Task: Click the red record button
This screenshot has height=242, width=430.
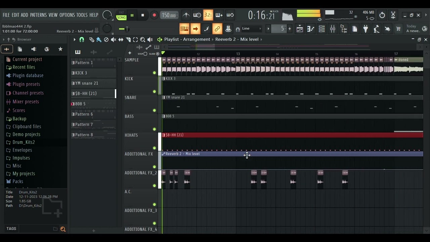Action: [154, 15]
